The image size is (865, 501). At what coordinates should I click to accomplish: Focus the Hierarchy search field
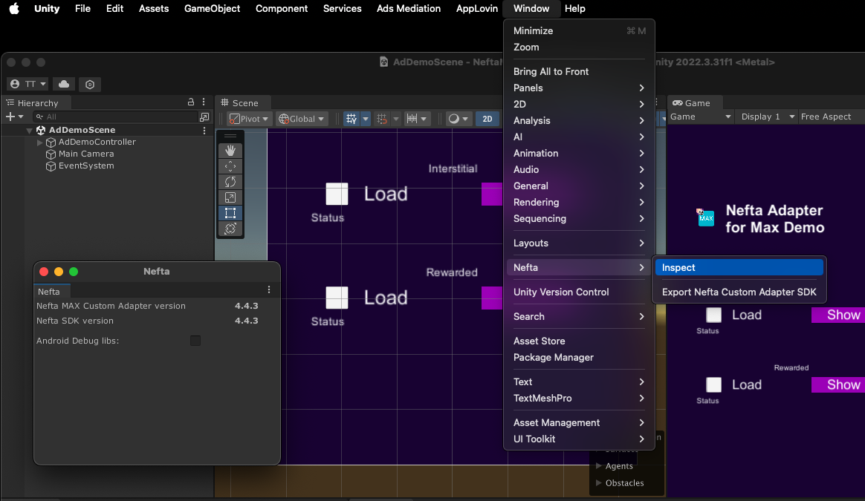tap(116, 117)
